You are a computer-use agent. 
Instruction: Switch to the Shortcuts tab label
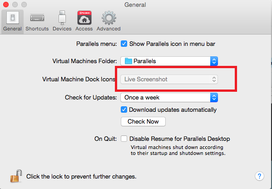(37, 29)
